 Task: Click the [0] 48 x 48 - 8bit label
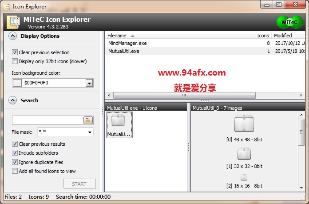(244, 140)
